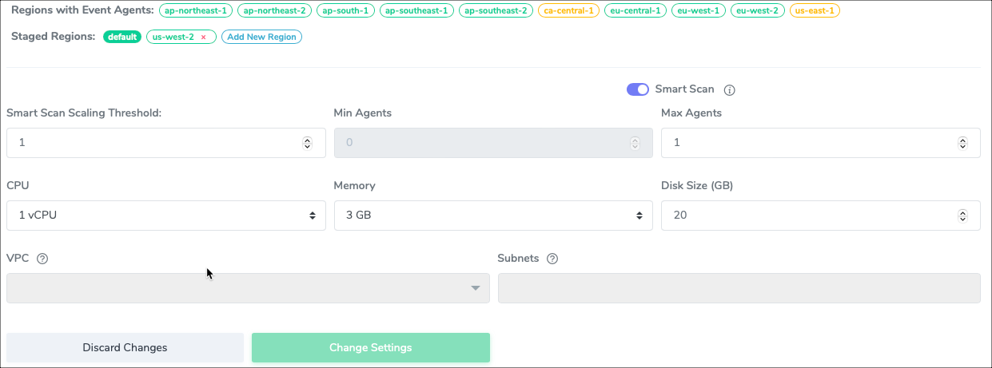This screenshot has width=992, height=368.
Task: Expand the VPC dropdown
Action: 248,288
